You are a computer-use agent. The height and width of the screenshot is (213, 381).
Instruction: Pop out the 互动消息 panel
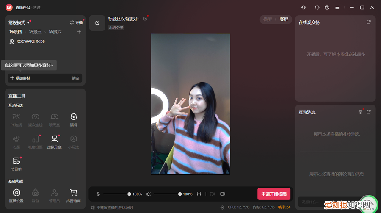369,112
